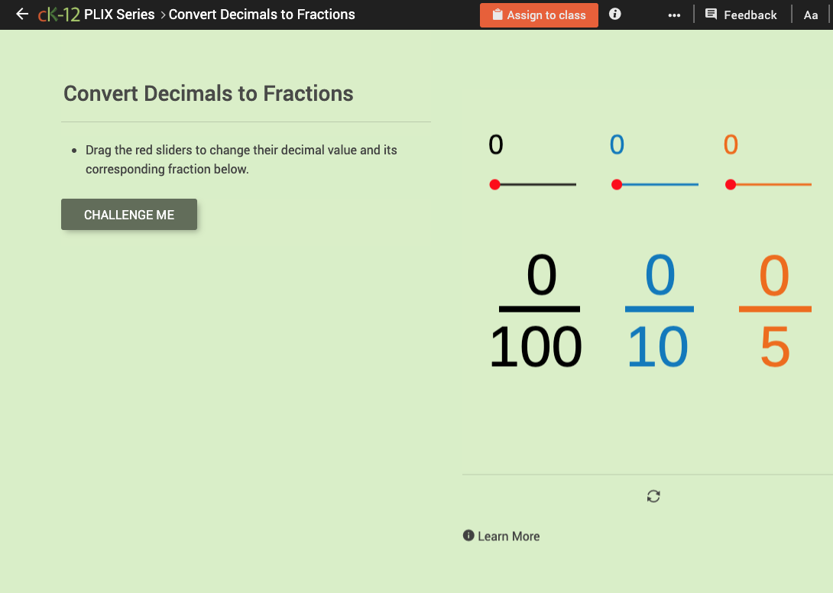
Task: Click the red handle on the orange slider
Action: (x=731, y=183)
